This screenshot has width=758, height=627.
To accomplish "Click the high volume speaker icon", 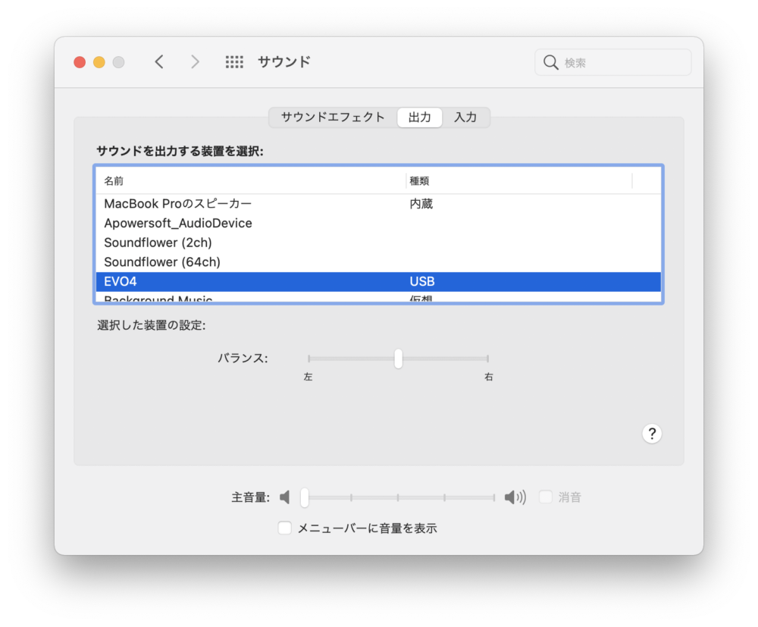I will 515,497.
